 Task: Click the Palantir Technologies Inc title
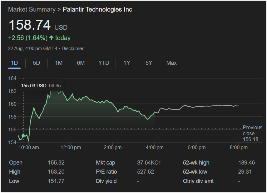[x=97, y=9]
